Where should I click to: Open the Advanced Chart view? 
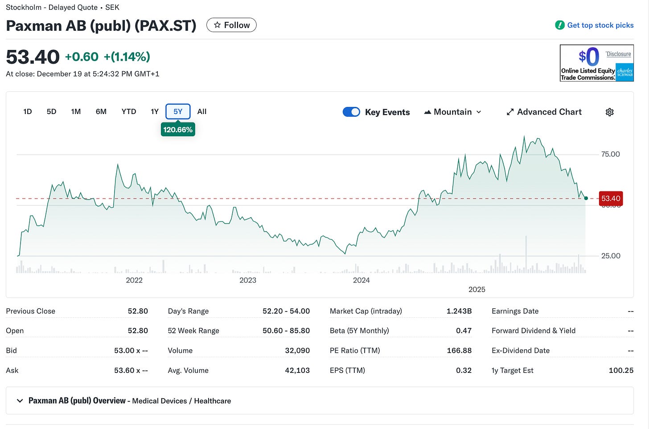(x=544, y=112)
